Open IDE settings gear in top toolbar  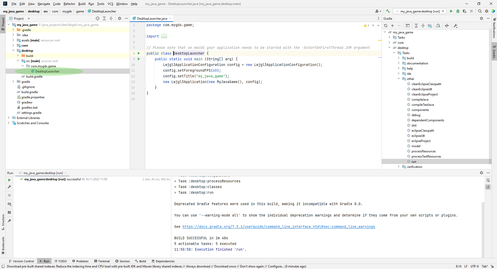[487, 11]
